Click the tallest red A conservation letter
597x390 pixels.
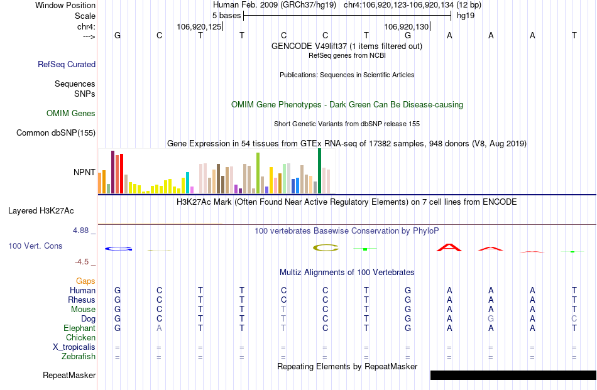click(x=449, y=247)
